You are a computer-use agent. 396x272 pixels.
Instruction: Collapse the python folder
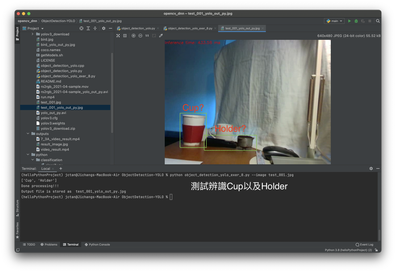point(28,155)
